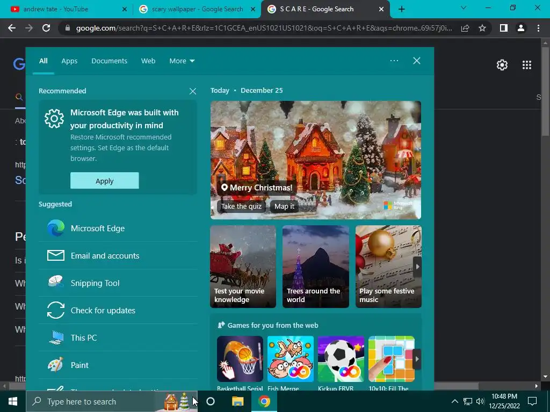550x412 pixels.
Task: Open Test your movie knowledge card
Action: pos(243,267)
